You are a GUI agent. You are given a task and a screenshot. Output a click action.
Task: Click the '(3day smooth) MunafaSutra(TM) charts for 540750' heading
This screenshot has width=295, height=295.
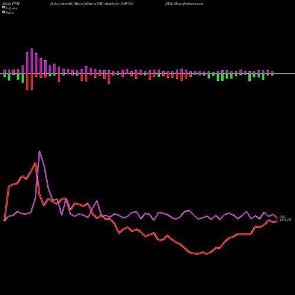92,4
